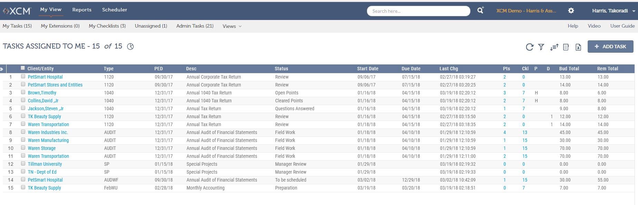The height and width of the screenshot is (205, 638).
Task: Click into the Search here field
Action: [418, 11]
